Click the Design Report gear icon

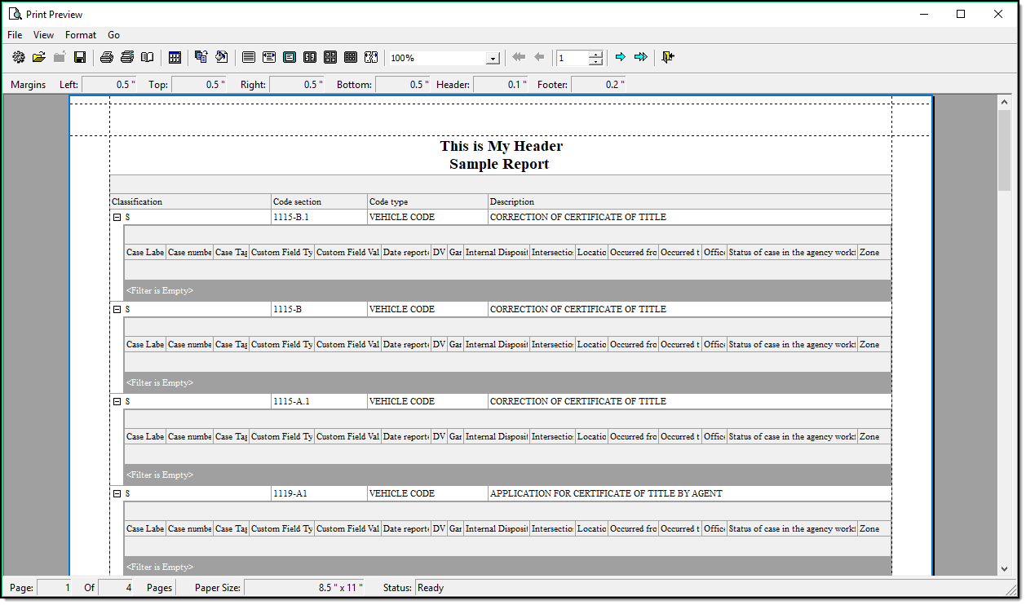[x=19, y=57]
